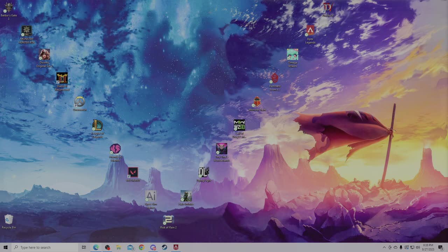Open File Explorer from the taskbar
448x252 pixels.
click(119, 247)
